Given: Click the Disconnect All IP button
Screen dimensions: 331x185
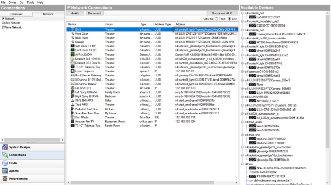Looking at the screenshot, I should pyautogui.click(x=222, y=13).
